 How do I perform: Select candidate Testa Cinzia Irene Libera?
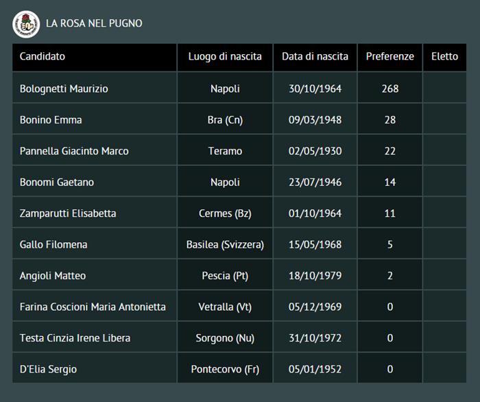tap(75, 338)
